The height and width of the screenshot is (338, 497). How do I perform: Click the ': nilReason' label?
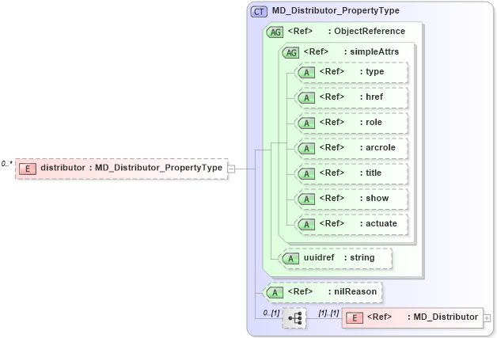tap(352, 291)
